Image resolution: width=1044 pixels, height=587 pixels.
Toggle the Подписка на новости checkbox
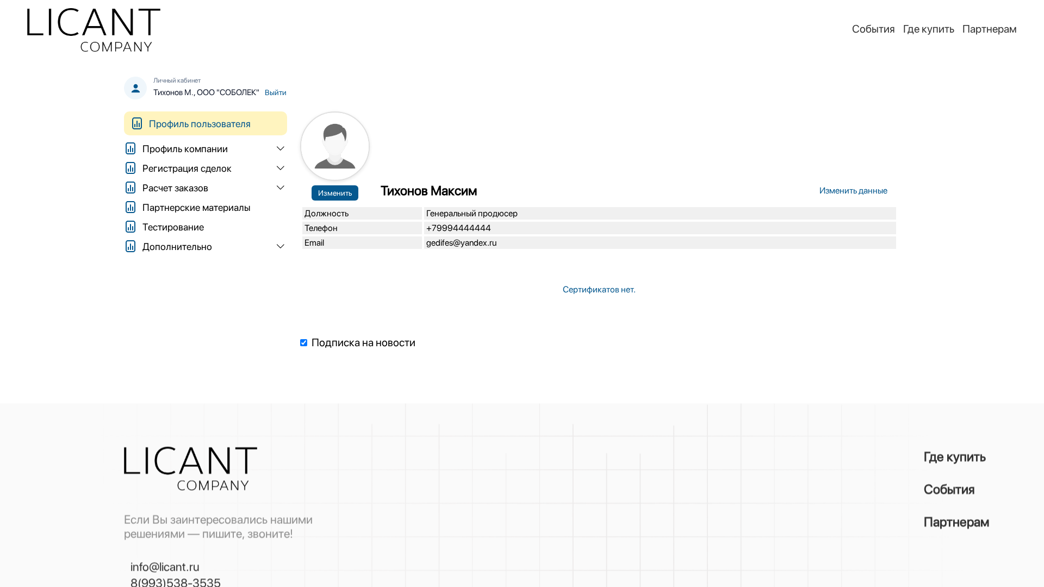pyautogui.click(x=304, y=343)
